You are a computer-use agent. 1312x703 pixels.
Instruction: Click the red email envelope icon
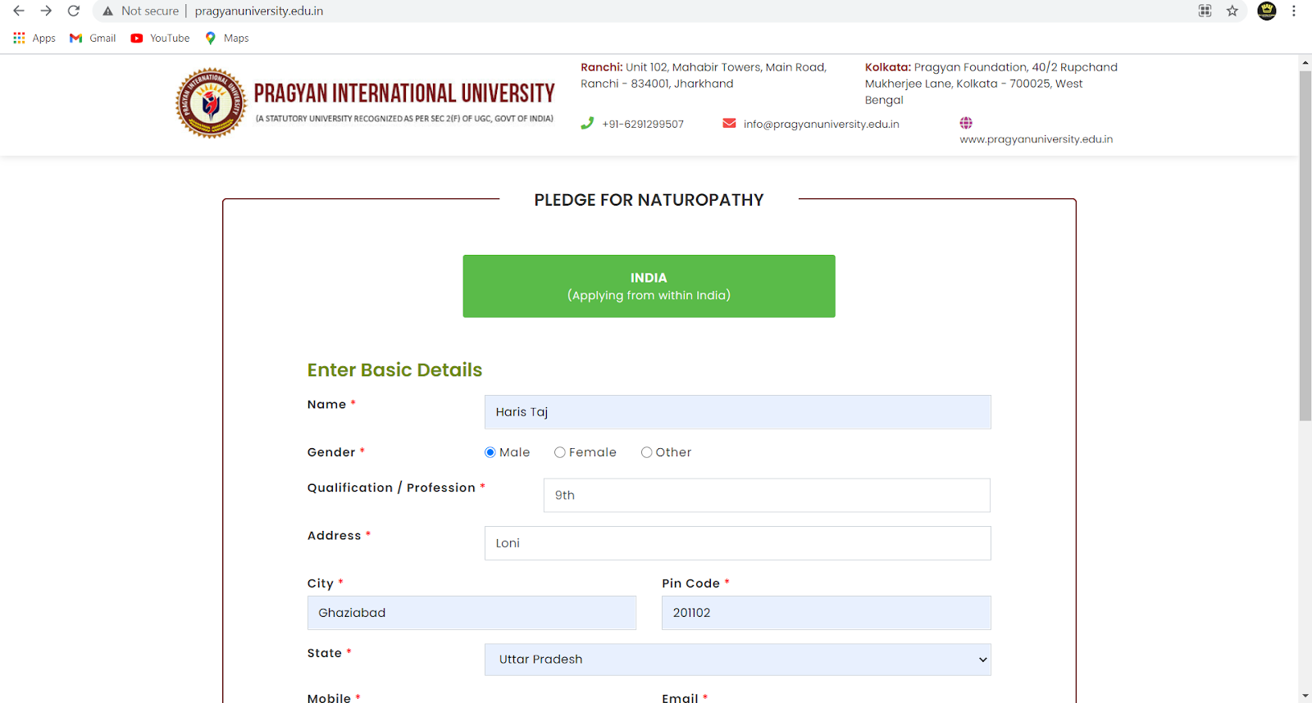click(729, 123)
